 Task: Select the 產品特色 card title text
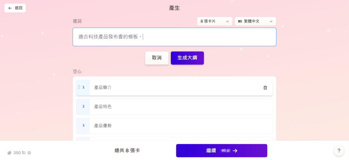(103, 107)
